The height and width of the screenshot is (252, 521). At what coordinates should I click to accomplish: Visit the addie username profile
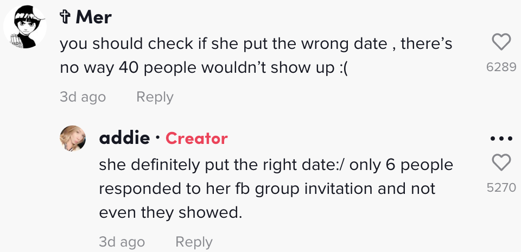124,138
